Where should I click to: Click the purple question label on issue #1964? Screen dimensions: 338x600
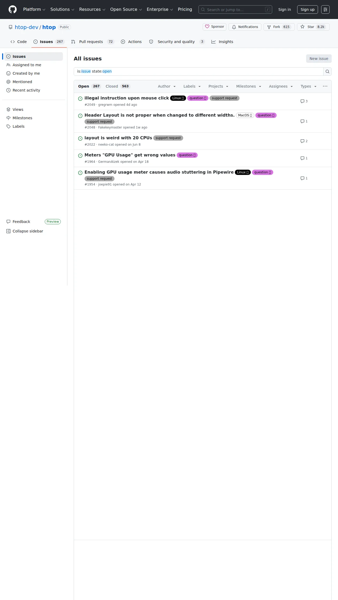[187, 155]
